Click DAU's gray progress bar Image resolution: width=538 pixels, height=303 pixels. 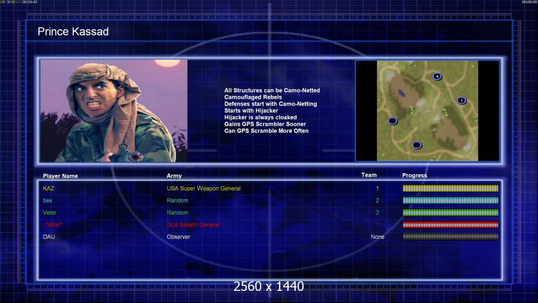450,237
